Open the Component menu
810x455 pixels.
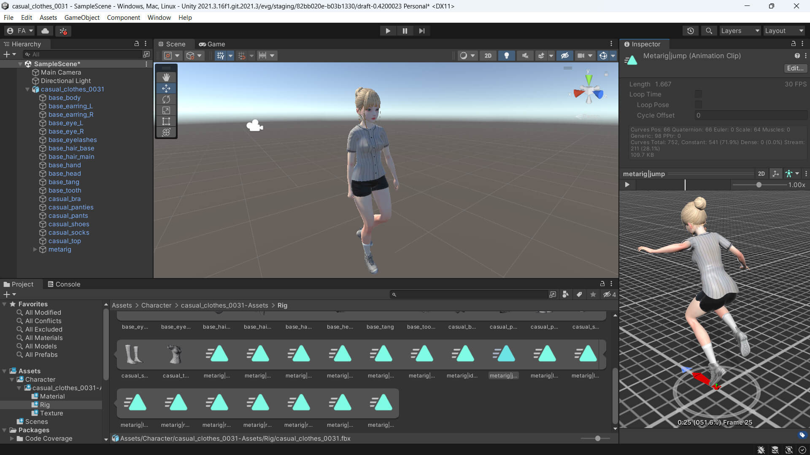(123, 17)
